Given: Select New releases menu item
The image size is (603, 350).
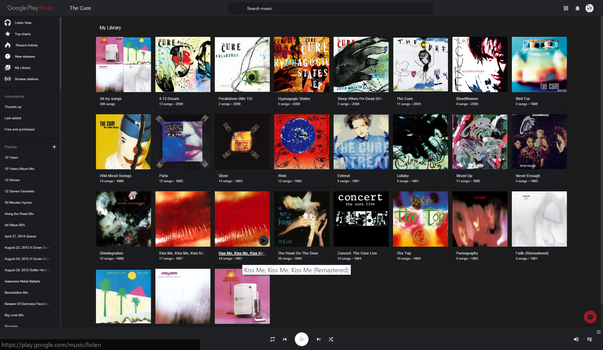Looking at the screenshot, I should [x=25, y=57].
